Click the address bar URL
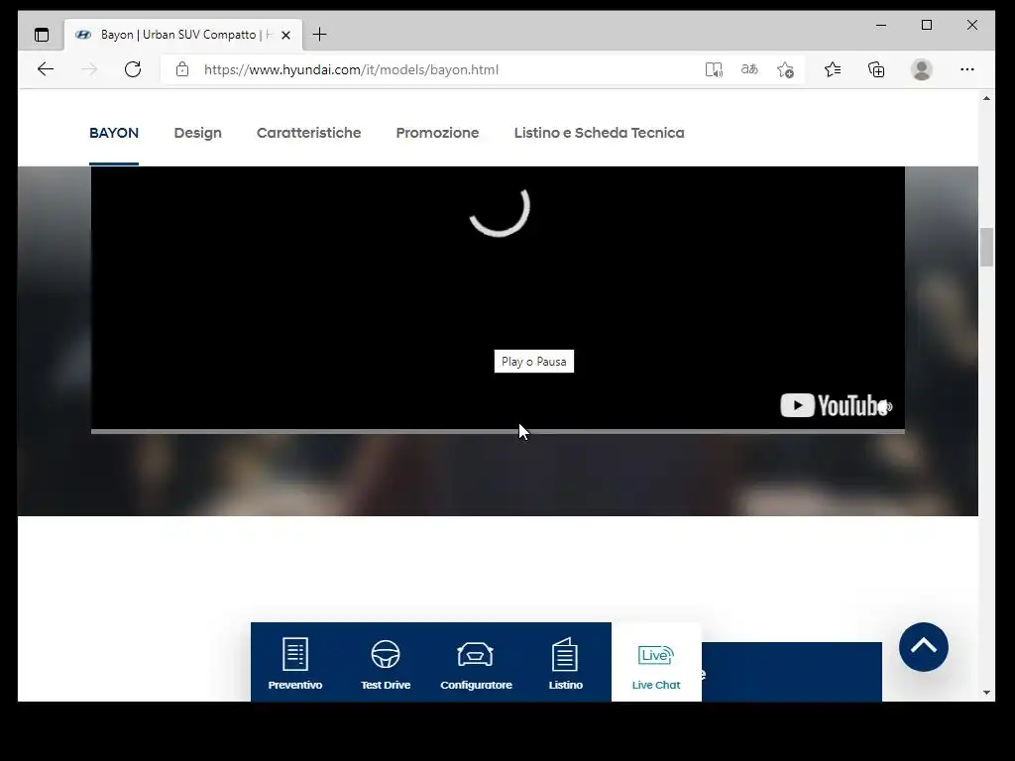This screenshot has height=761, width=1015. (351, 70)
